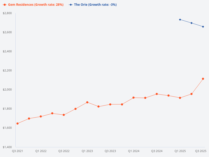This screenshot has height=157, width=209.
Task: Click the $2,800 y-axis label
Action: 7,13
